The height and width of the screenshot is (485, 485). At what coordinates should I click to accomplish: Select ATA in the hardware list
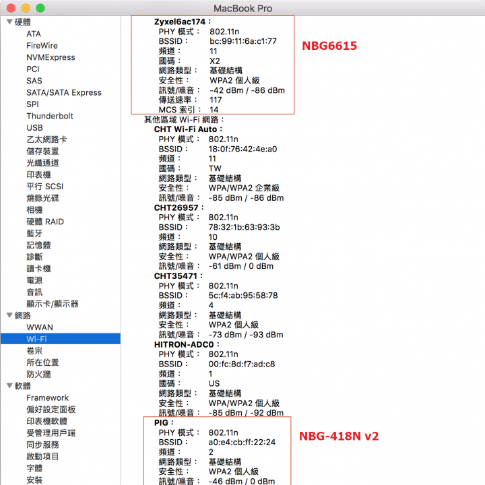[x=34, y=34]
